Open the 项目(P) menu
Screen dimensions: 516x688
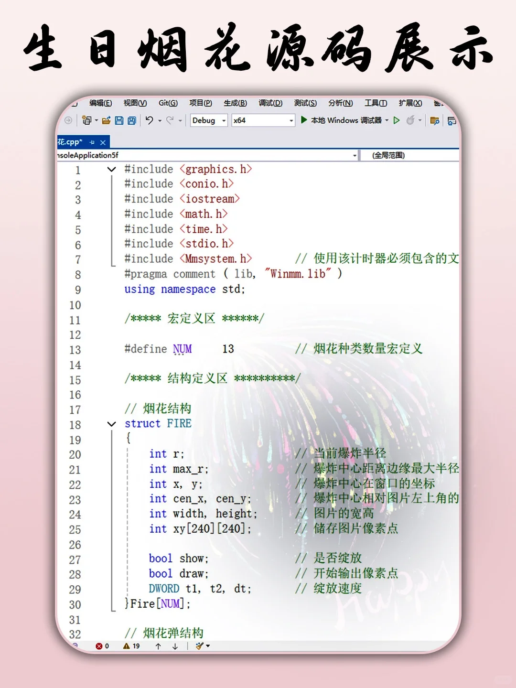point(201,103)
